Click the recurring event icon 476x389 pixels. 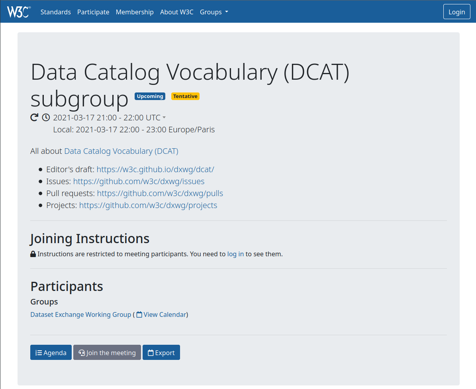(x=35, y=118)
